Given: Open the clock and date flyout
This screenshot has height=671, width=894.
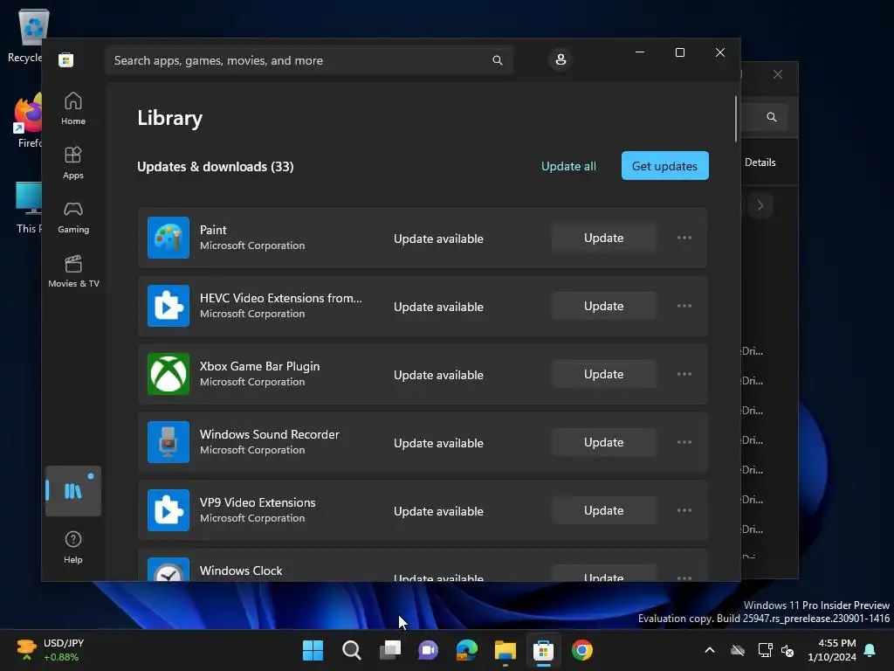Looking at the screenshot, I should click(832, 650).
